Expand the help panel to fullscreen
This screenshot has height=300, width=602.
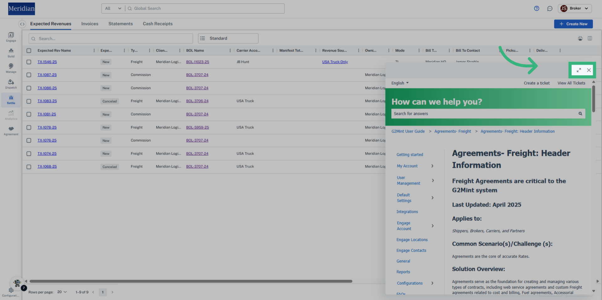coord(579,70)
